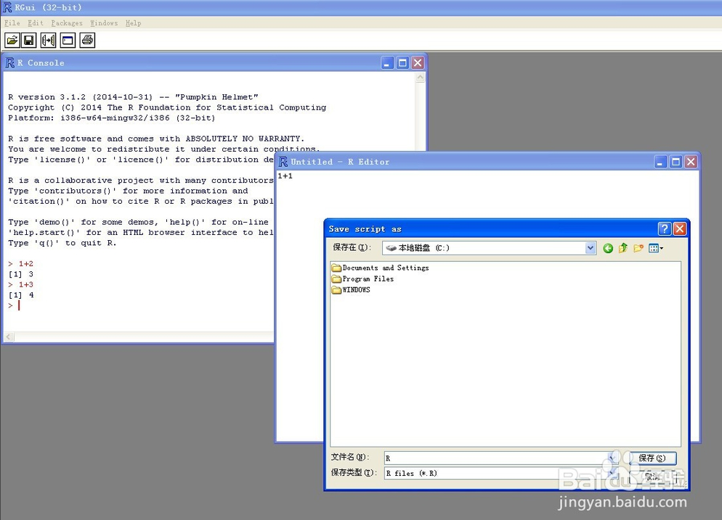
Task: Click the Open script toolbar icon
Action: pos(12,41)
